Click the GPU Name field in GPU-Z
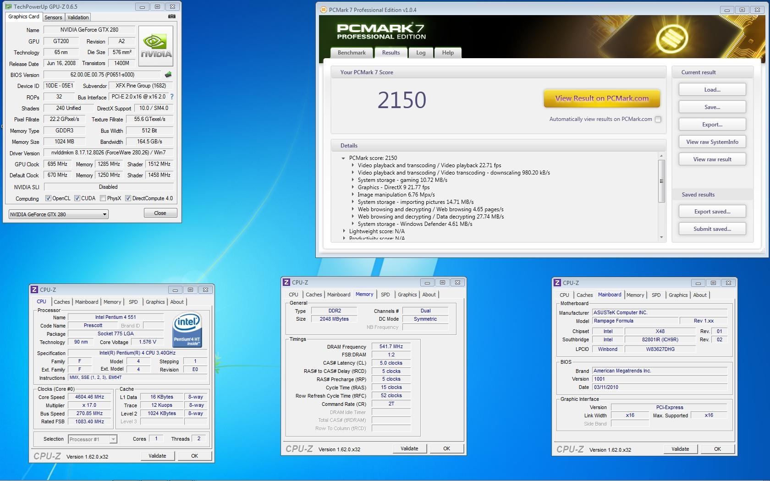The width and height of the screenshot is (770, 481). (x=89, y=30)
